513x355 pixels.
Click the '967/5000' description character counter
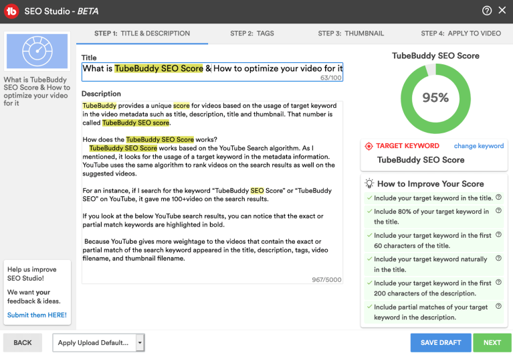click(x=326, y=279)
